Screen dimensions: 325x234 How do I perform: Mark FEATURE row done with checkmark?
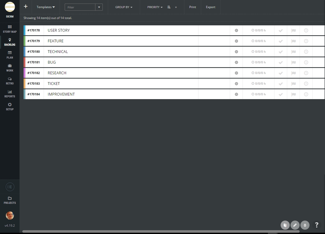point(281,41)
